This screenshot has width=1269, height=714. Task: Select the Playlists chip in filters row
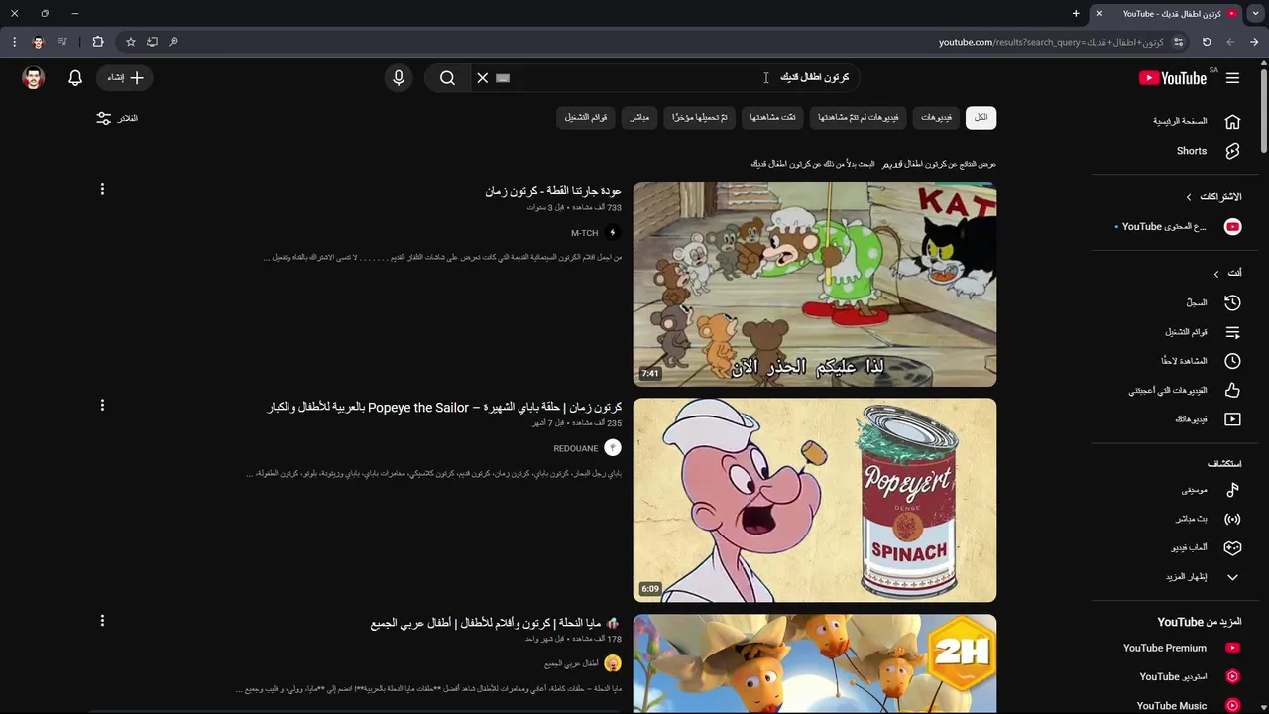[586, 118]
